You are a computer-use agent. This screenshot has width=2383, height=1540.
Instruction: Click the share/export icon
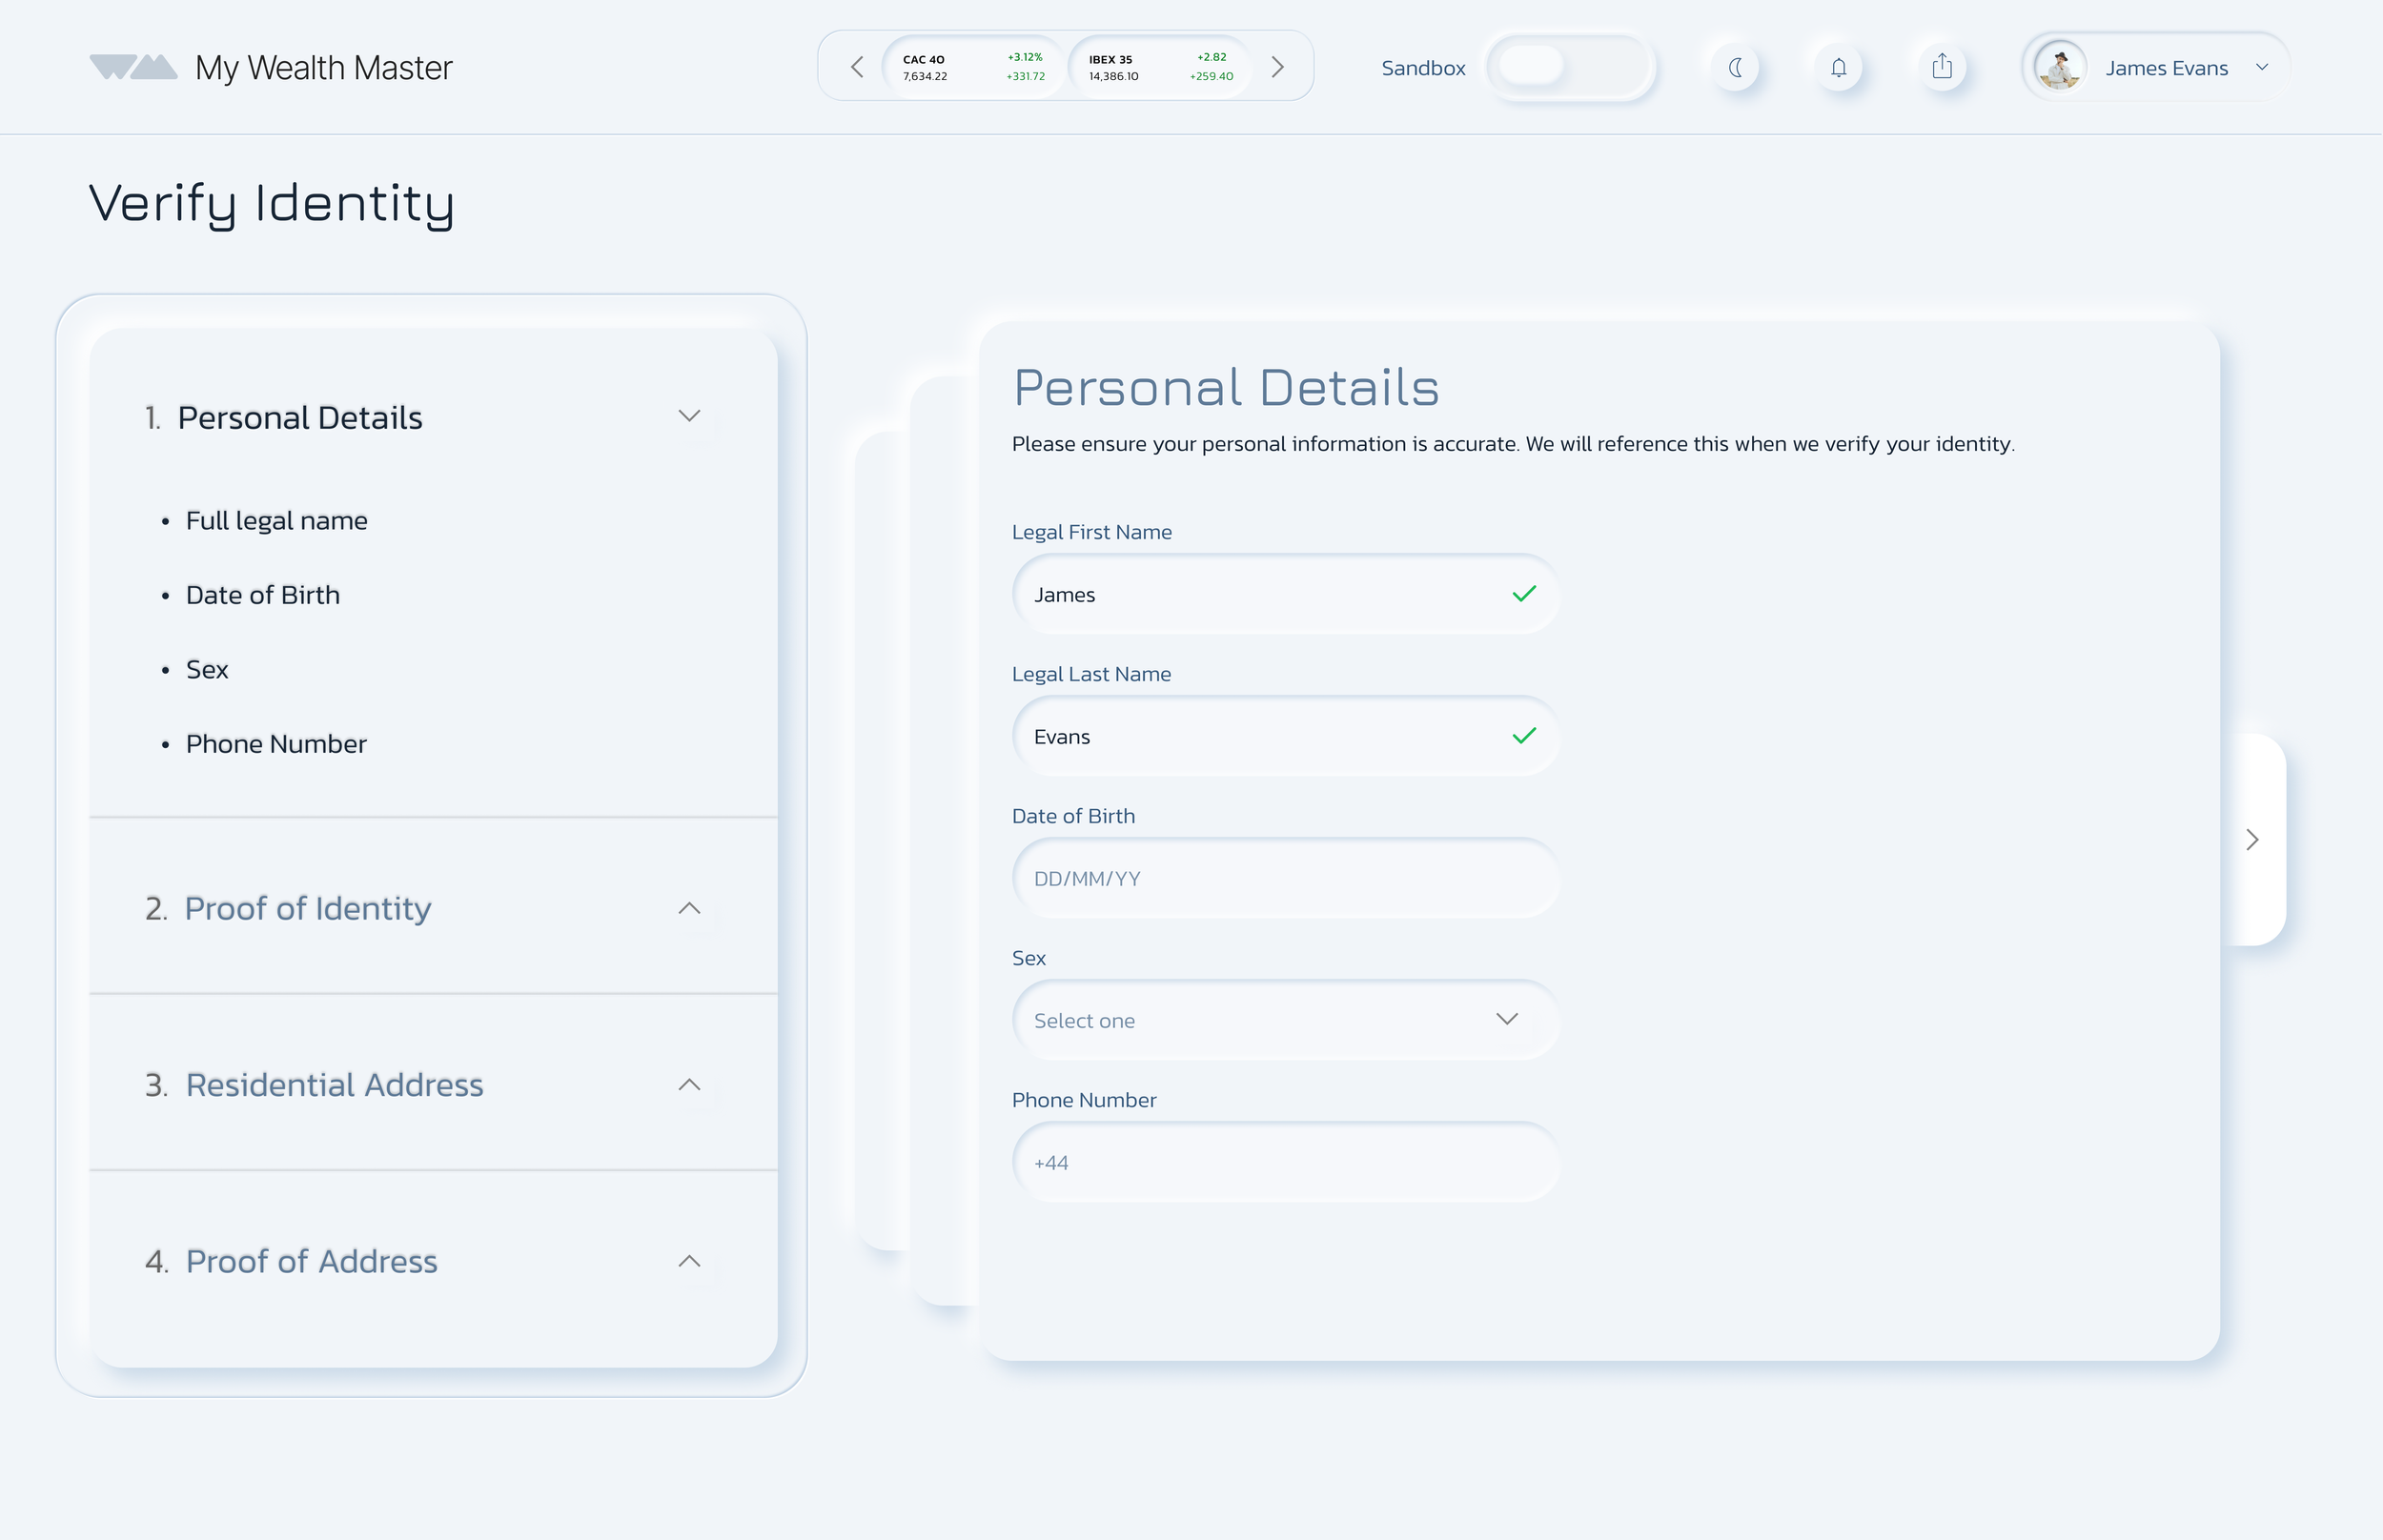point(1941,67)
